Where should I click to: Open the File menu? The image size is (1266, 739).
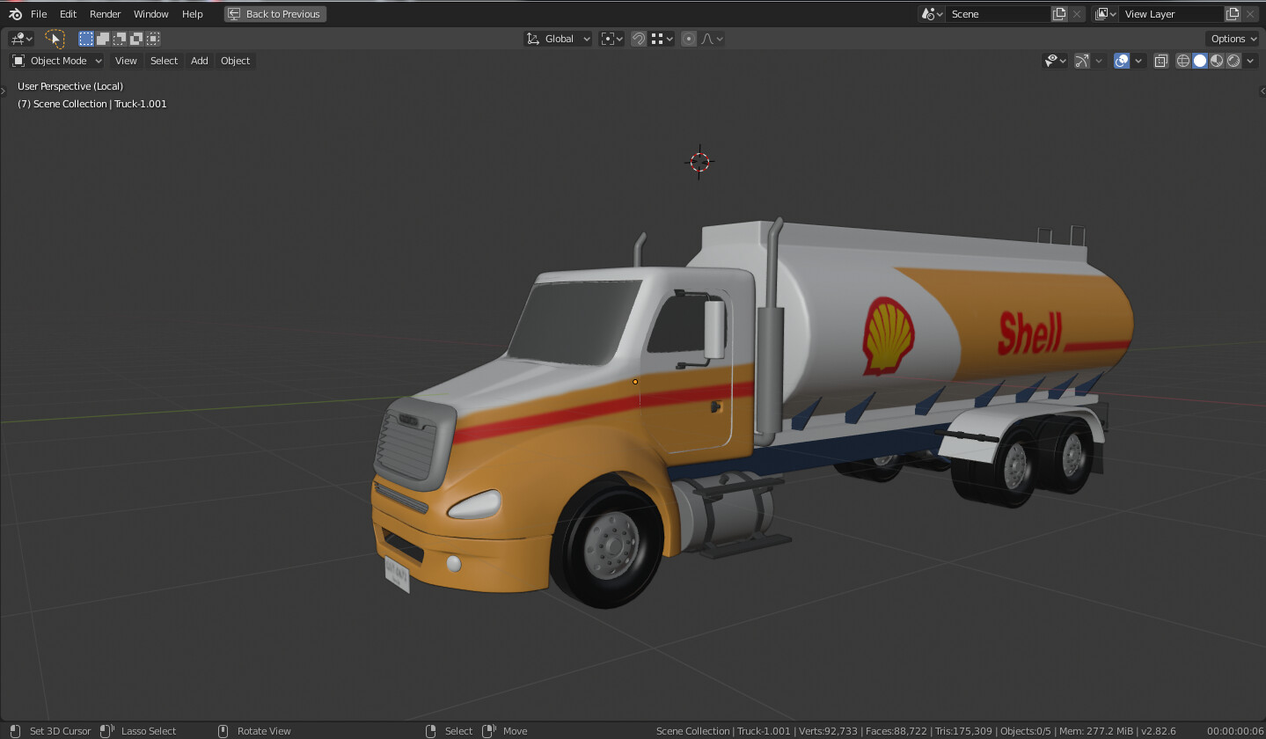(39, 14)
